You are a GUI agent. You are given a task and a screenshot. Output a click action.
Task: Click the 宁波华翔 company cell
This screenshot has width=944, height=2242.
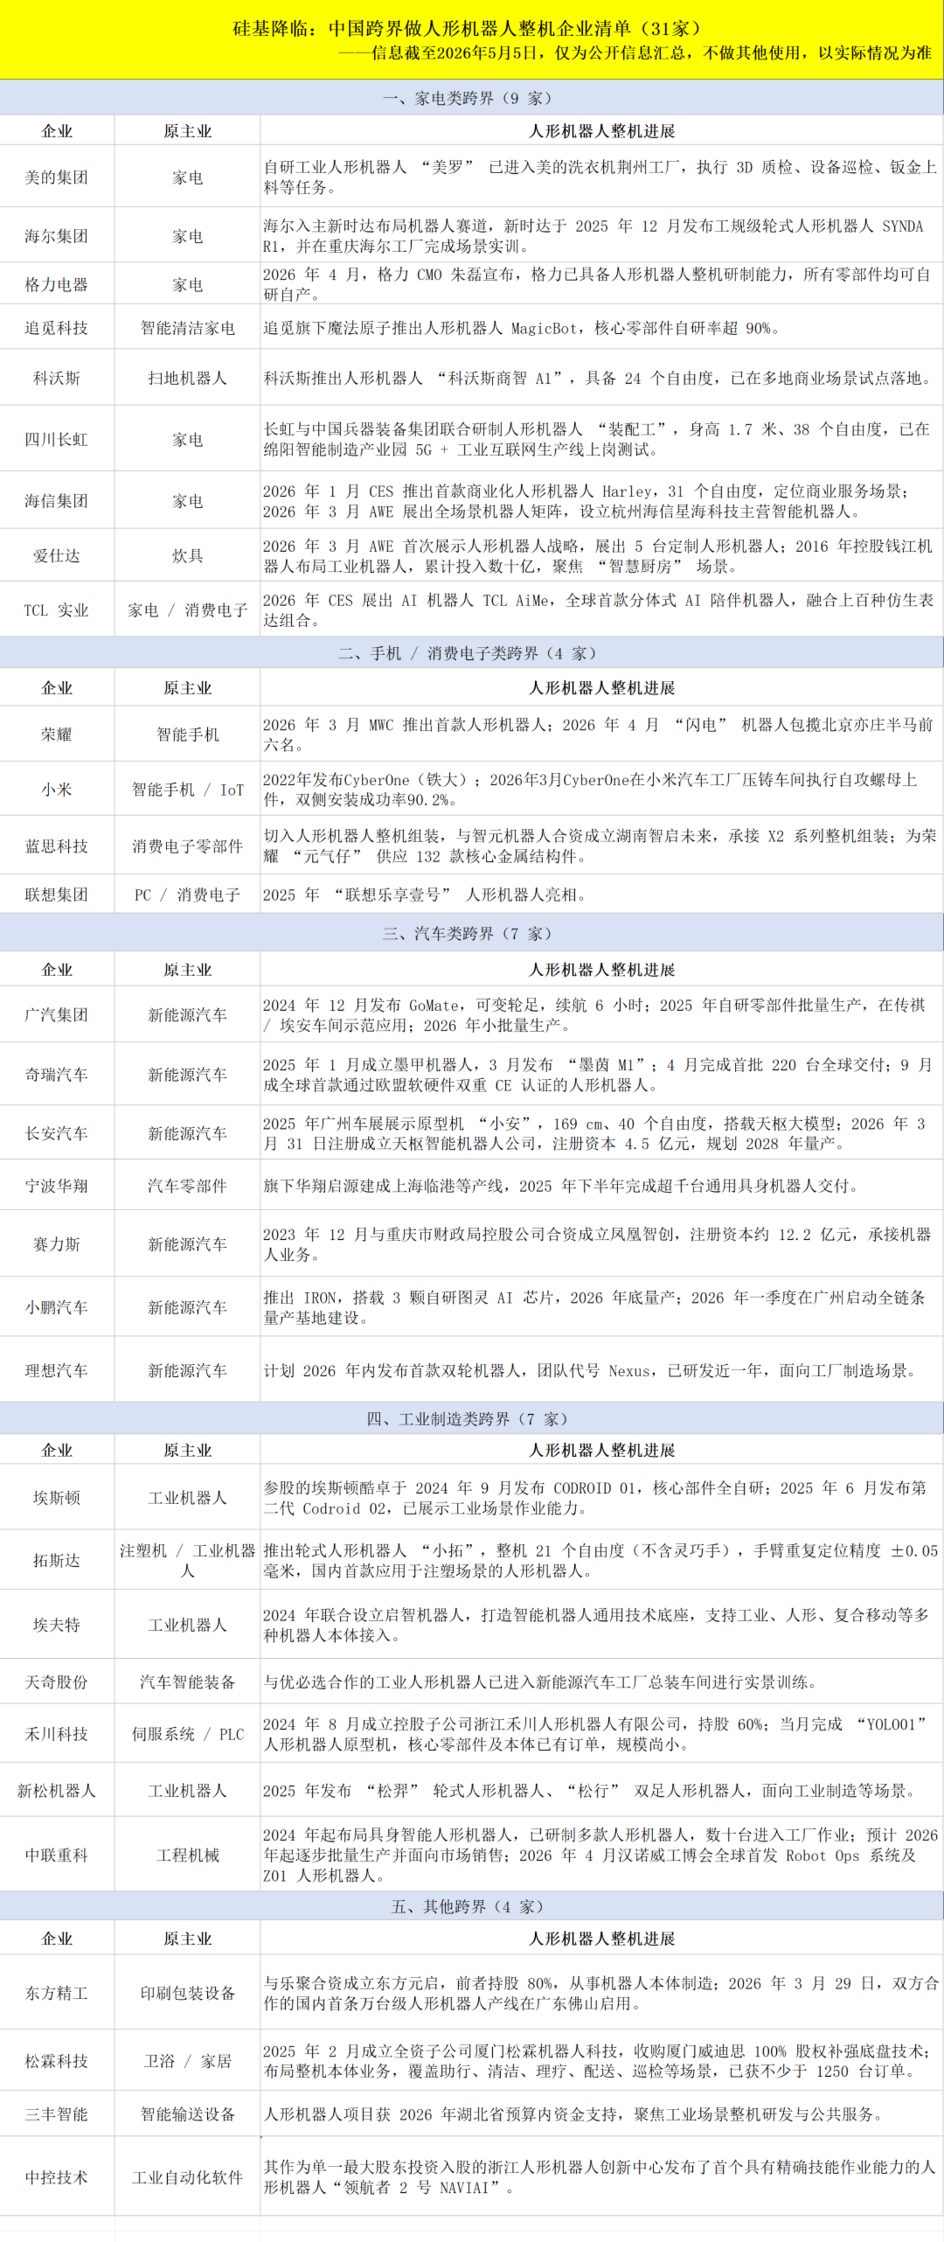pyautogui.click(x=56, y=1185)
